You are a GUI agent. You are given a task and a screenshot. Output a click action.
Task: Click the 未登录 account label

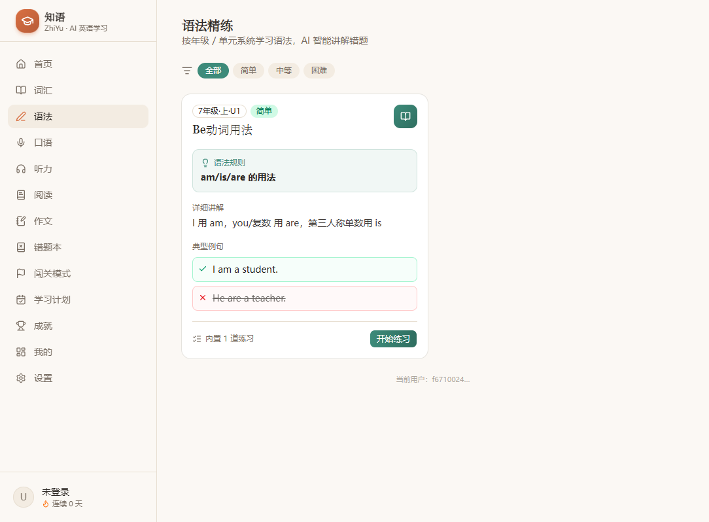tap(56, 492)
